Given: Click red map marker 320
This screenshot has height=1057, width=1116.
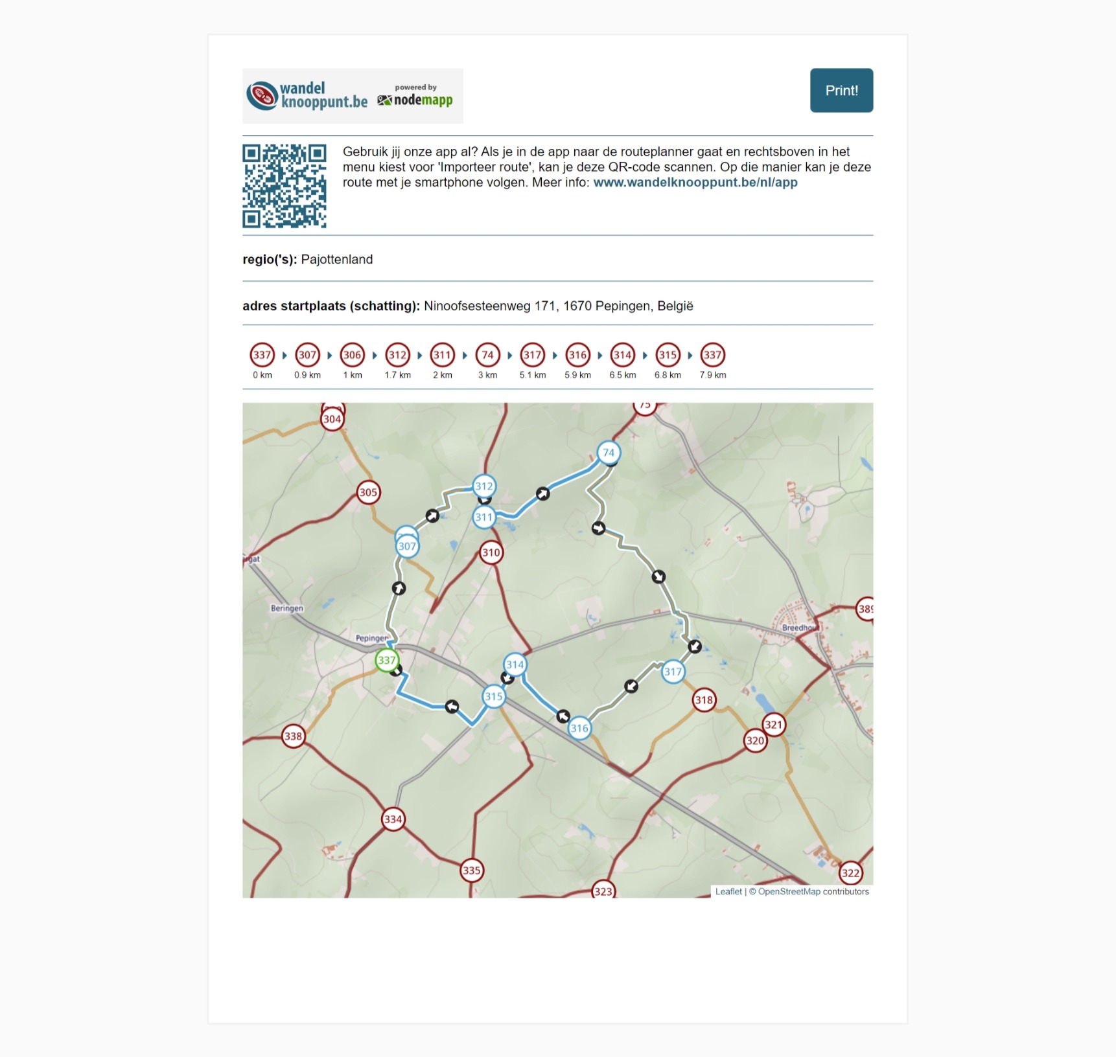Looking at the screenshot, I should 755,740.
